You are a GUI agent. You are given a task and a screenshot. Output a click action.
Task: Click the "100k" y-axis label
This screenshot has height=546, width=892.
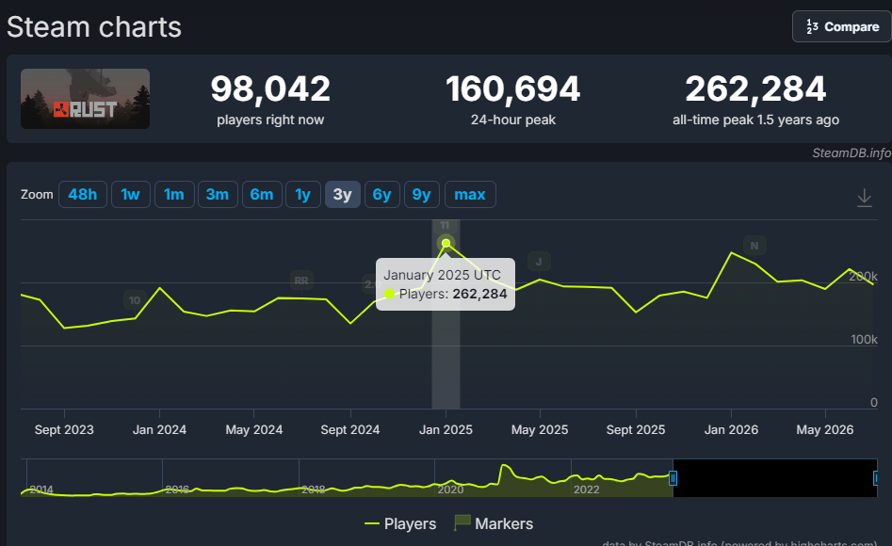(864, 340)
